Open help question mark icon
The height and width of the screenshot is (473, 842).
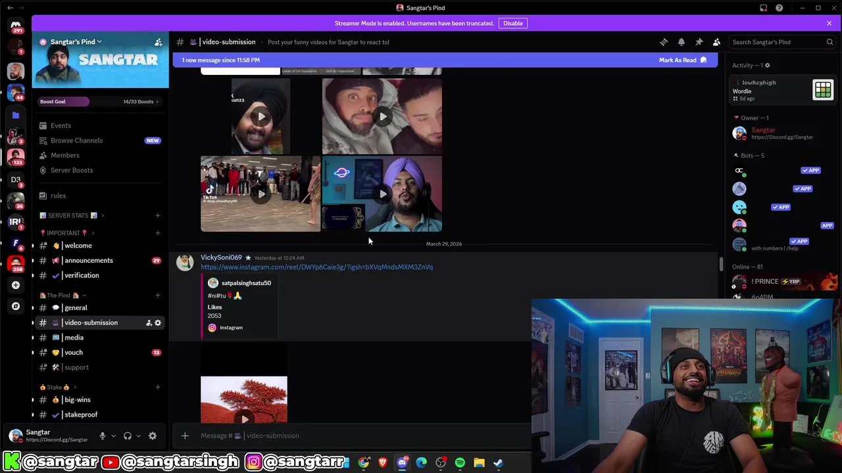click(779, 8)
